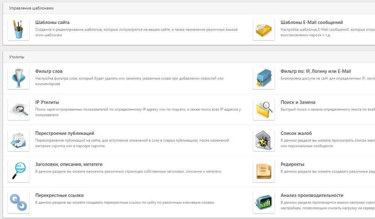375x219 pixels.
Task: Click the chain links cross-links icon
Action: pos(18,202)
